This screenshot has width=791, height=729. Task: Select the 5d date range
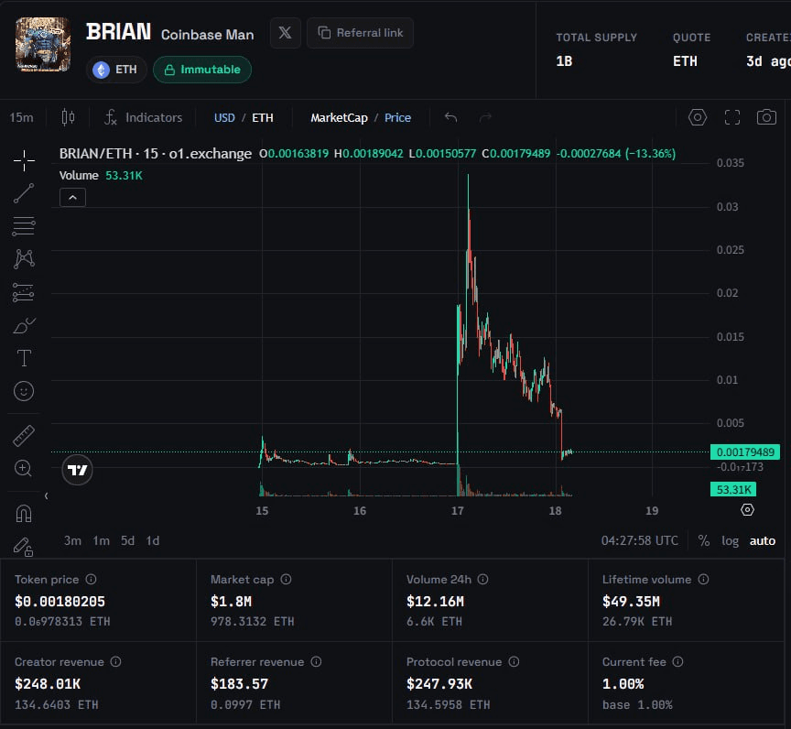(127, 541)
